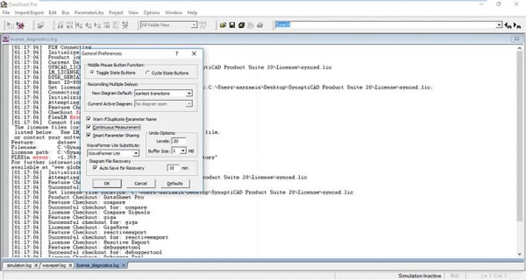
Task: Click the line 'Product Checkout: DataSheet Pro'
Action: point(96,197)
